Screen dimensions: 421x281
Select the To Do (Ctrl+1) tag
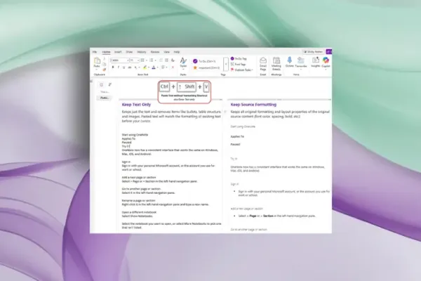point(205,61)
